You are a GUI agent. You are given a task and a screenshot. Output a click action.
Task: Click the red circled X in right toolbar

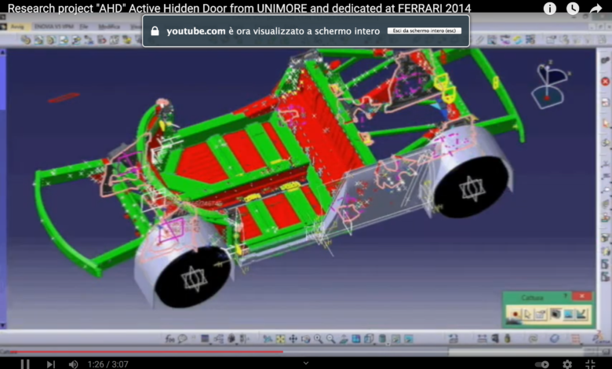[x=605, y=81]
